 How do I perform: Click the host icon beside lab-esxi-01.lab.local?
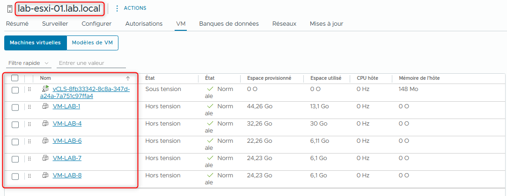(x=9, y=9)
